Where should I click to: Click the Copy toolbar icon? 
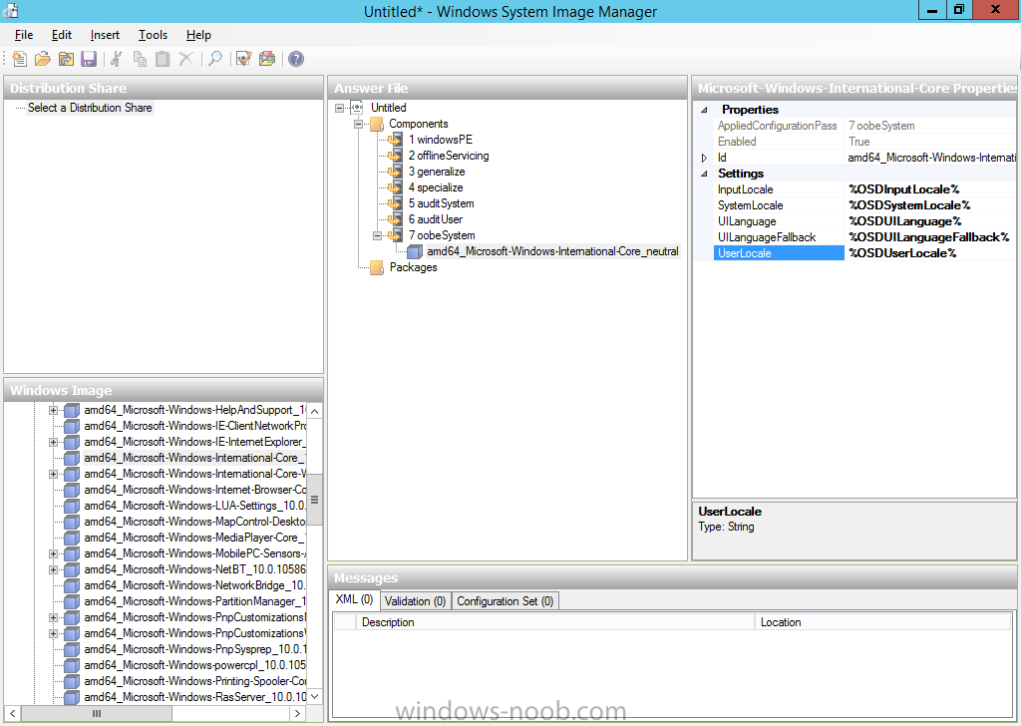point(140,59)
